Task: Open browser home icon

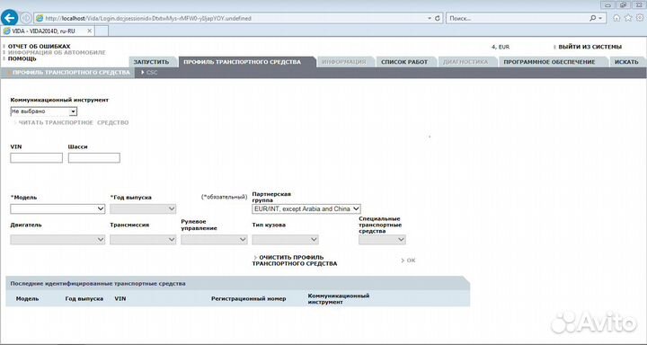Action: pyautogui.click(x=616, y=18)
